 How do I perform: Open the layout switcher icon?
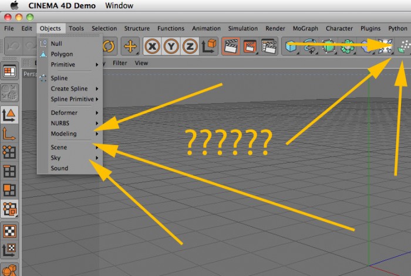pos(9,71)
